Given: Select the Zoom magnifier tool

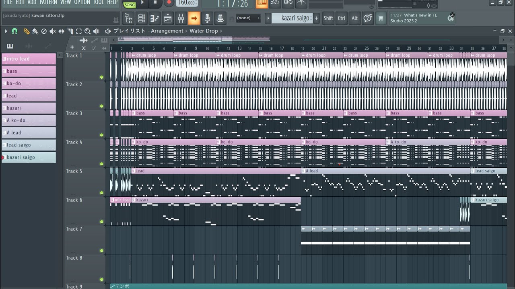Looking at the screenshot, I should [87, 31].
